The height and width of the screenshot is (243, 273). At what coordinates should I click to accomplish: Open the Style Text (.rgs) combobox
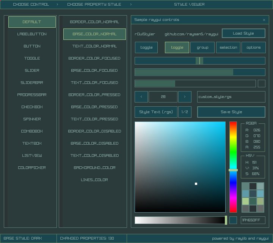[156, 112]
